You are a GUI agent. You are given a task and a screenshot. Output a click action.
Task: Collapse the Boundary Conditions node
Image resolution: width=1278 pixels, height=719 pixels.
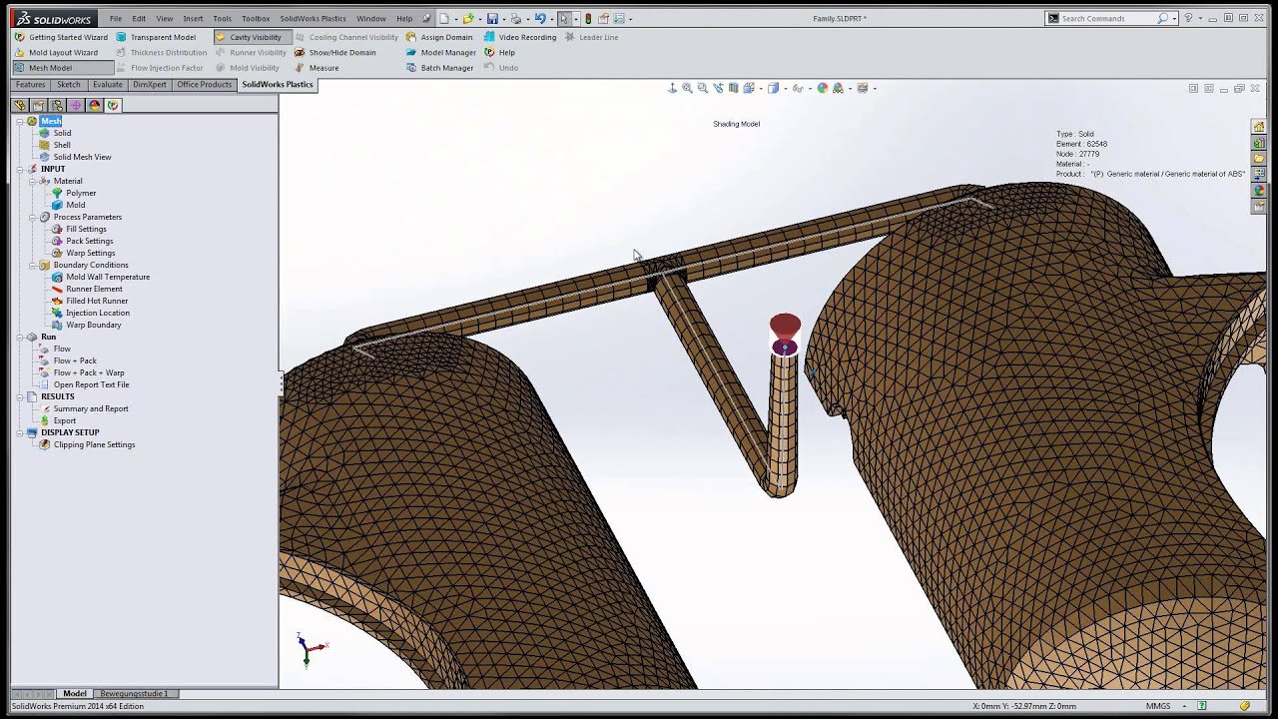tap(32, 265)
